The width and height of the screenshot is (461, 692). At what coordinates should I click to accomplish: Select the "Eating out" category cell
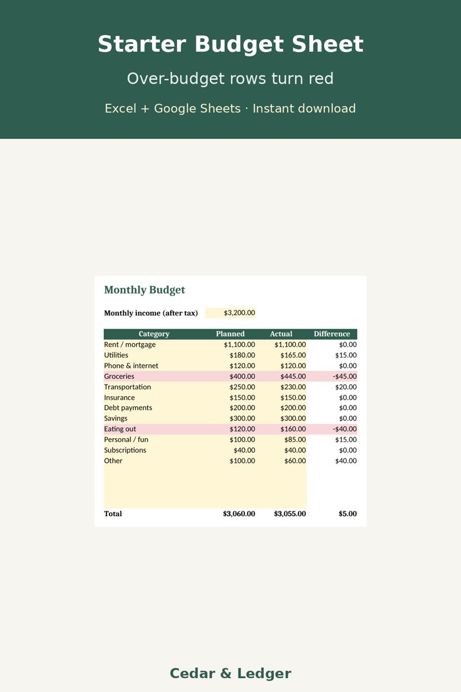[154, 429]
